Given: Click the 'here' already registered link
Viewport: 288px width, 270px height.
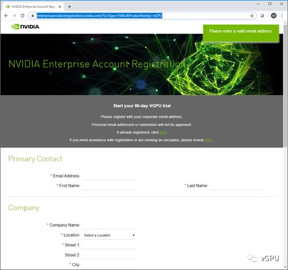Looking at the screenshot, I should point(163,132).
